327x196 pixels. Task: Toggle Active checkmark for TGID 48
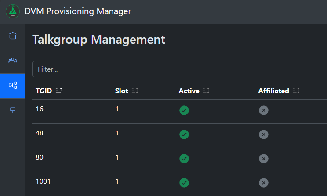coord(184,134)
